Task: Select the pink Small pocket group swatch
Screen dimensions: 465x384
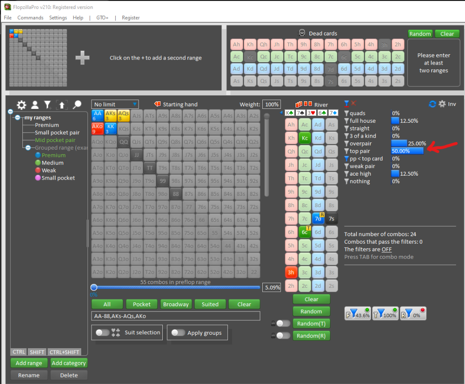Action: tap(38, 178)
